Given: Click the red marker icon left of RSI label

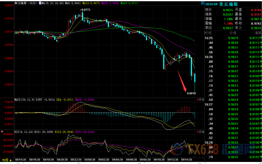Looking at the screenshot, I should coord(2,132).
